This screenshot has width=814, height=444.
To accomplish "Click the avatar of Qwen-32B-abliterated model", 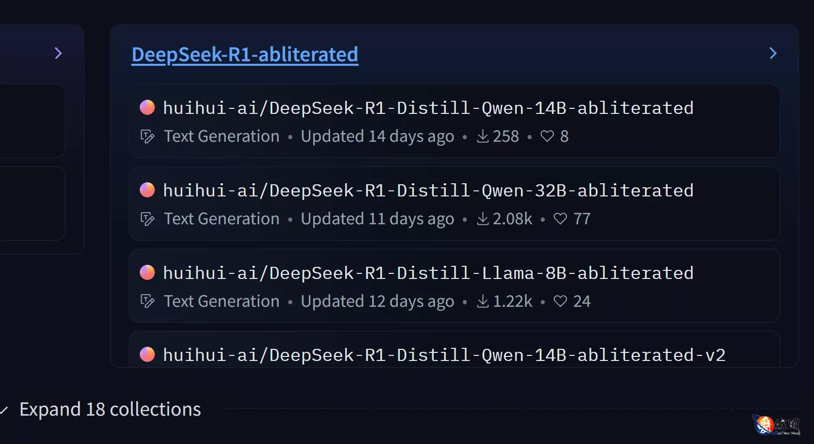I will click(x=147, y=190).
